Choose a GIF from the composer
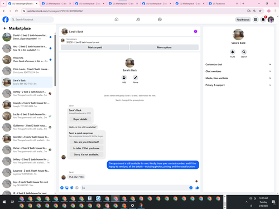The width and height of the screenshot is (279, 209). point(77,188)
